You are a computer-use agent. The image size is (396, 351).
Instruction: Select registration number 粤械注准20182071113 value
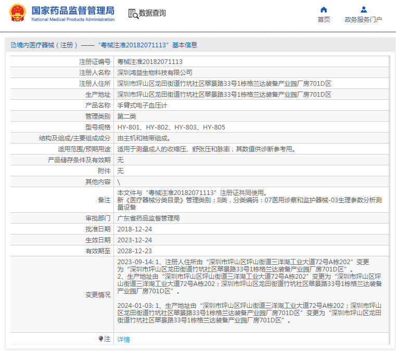(x=150, y=62)
